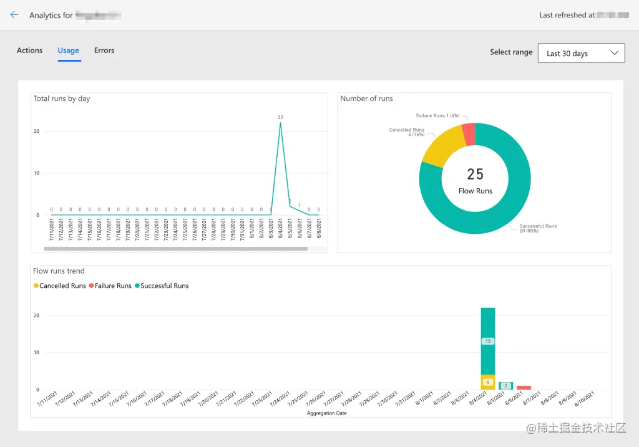Click the Cancelled Runs 4 (16%) label
This screenshot has width=639, height=447.
coord(407,132)
